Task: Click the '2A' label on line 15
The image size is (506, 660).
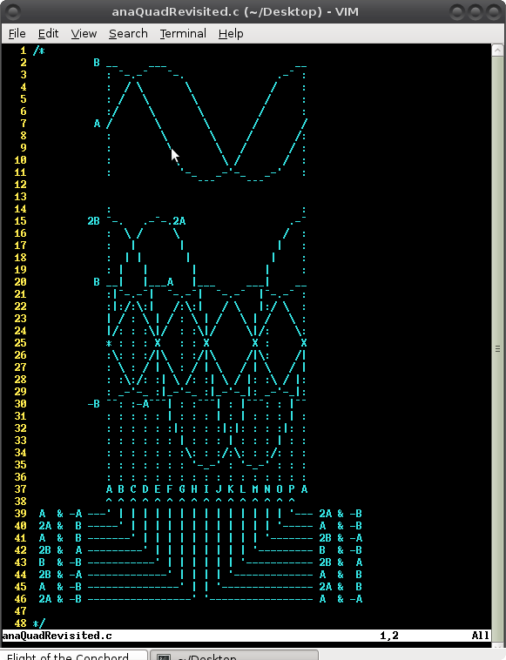Action: tap(179, 221)
